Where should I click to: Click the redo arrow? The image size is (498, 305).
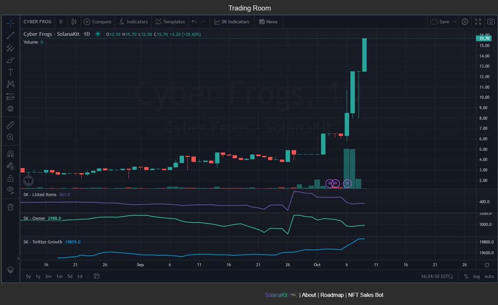point(203,22)
